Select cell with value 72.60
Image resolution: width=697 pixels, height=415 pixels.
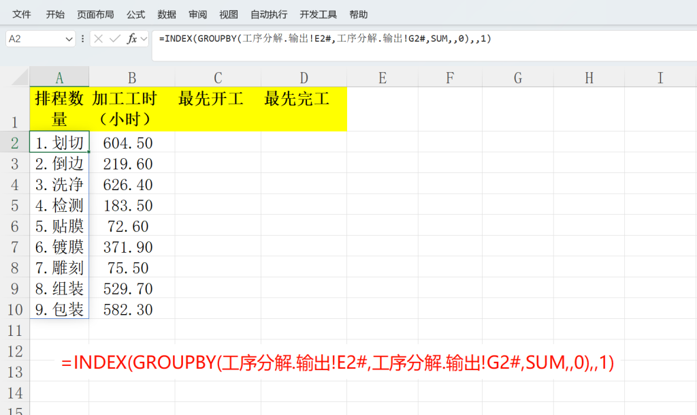(x=132, y=226)
